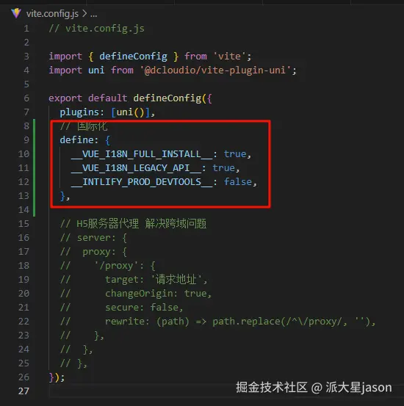The image size is (404, 406).
Task: Click line number 9 in the gutter
Action: click(x=26, y=140)
